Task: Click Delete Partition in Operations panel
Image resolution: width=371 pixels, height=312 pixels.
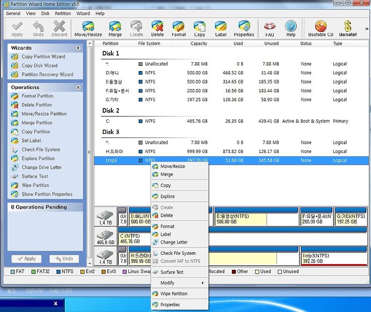Action: [x=37, y=105]
